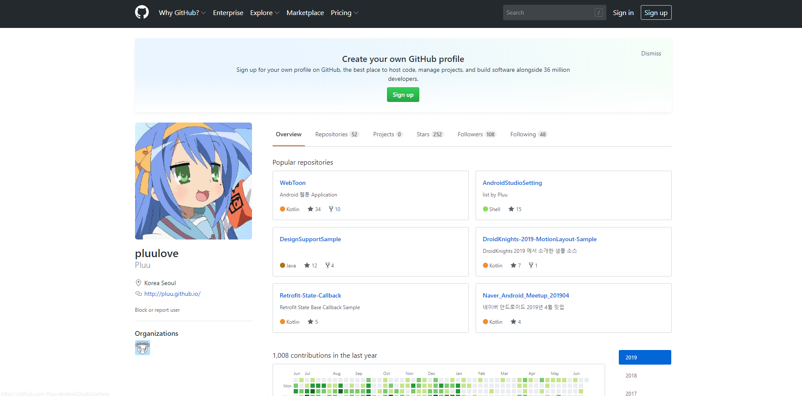This screenshot has height=396, width=802.
Task: Click the brown Java language dot
Action: pos(283,265)
